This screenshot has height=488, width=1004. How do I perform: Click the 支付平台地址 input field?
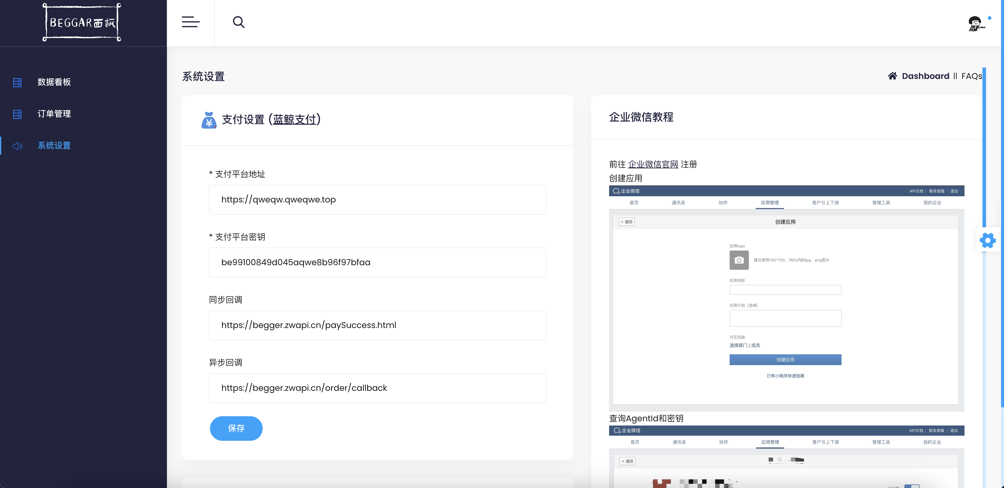(x=377, y=199)
